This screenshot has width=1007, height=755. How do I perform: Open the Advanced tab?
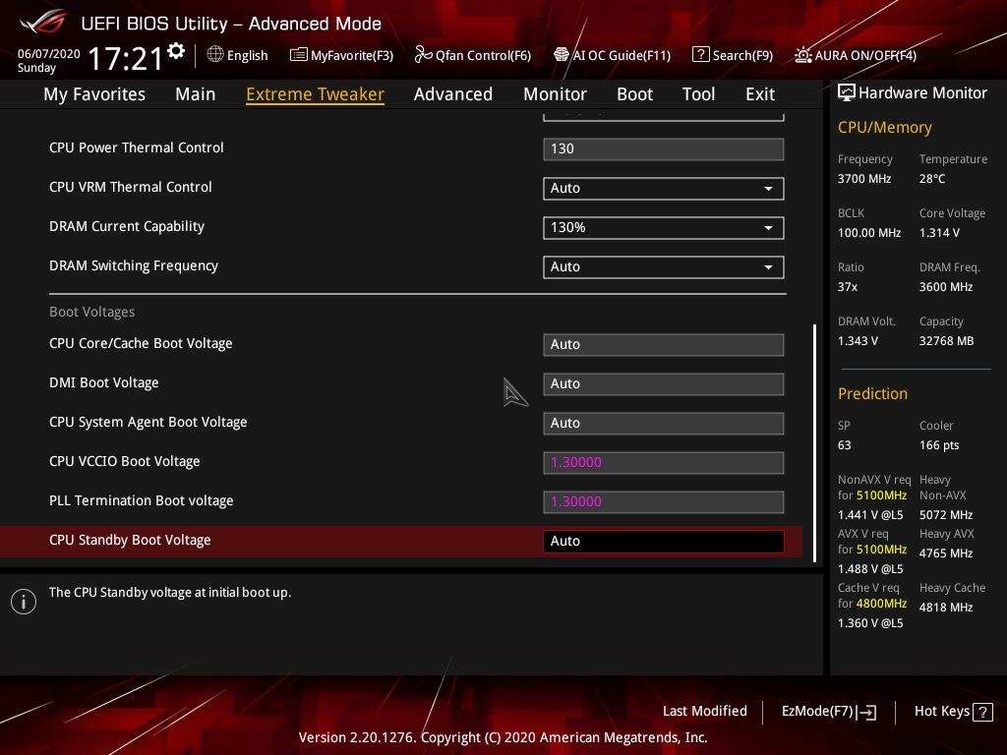[x=453, y=94]
